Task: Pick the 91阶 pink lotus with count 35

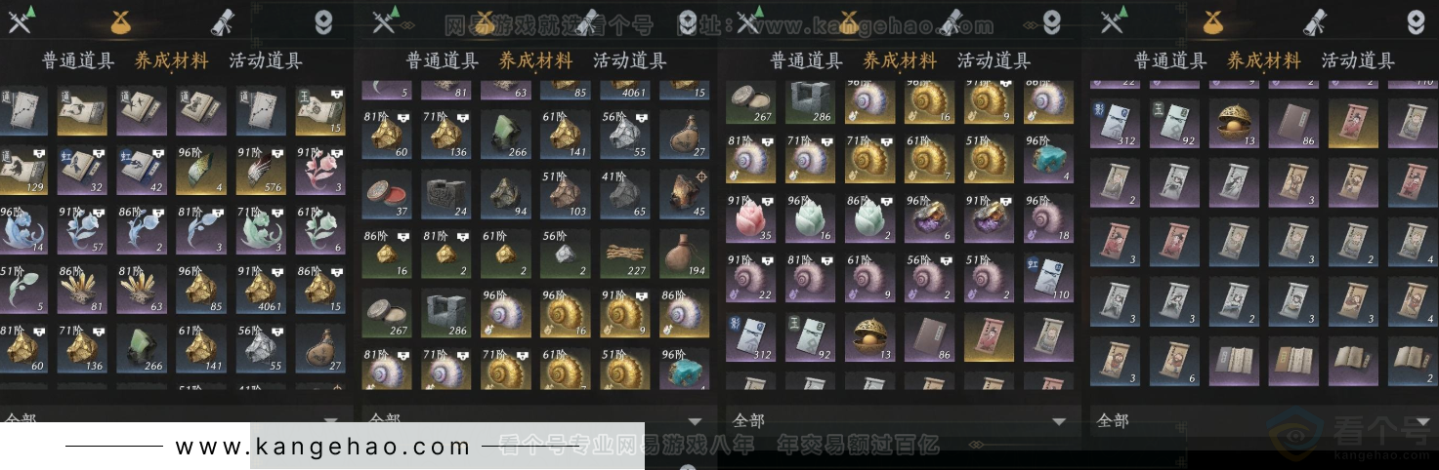Action: pos(749,217)
